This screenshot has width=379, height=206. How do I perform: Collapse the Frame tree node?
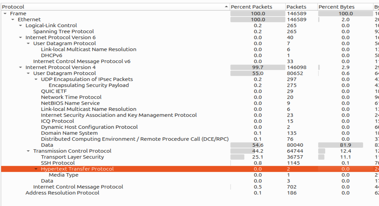tap(5, 13)
